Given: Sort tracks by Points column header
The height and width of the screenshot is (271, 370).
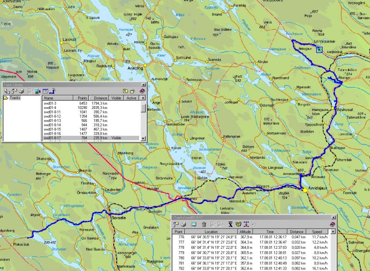Looking at the screenshot, I should point(82,98).
